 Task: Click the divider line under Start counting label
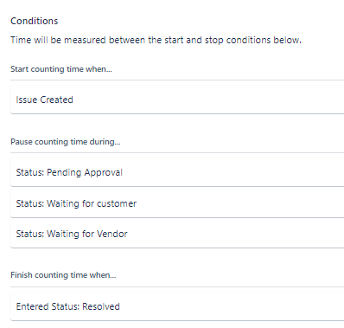coord(177,80)
